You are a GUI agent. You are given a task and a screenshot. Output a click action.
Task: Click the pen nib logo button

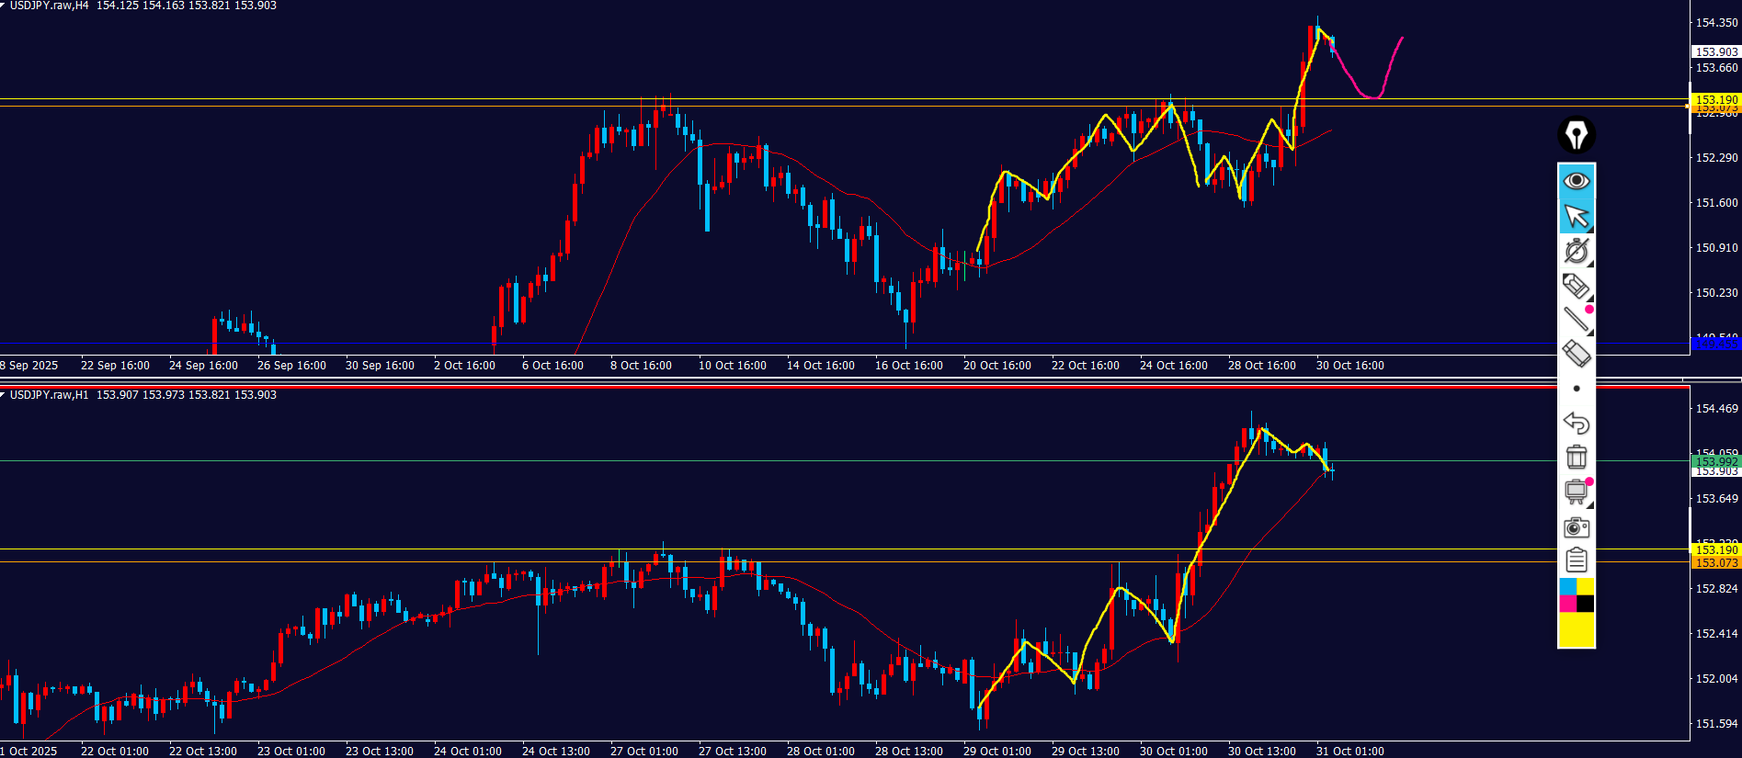pyautogui.click(x=1576, y=135)
